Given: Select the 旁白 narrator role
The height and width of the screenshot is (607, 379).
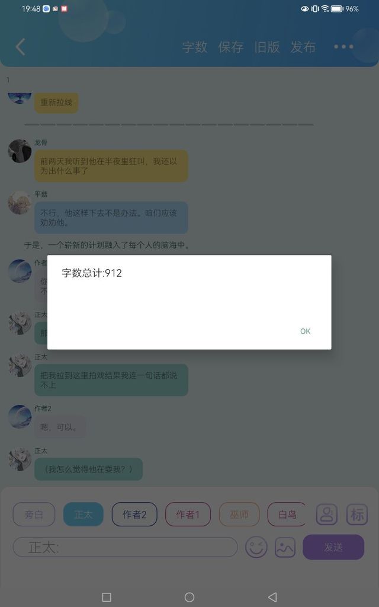Looking at the screenshot, I should 34,515.
